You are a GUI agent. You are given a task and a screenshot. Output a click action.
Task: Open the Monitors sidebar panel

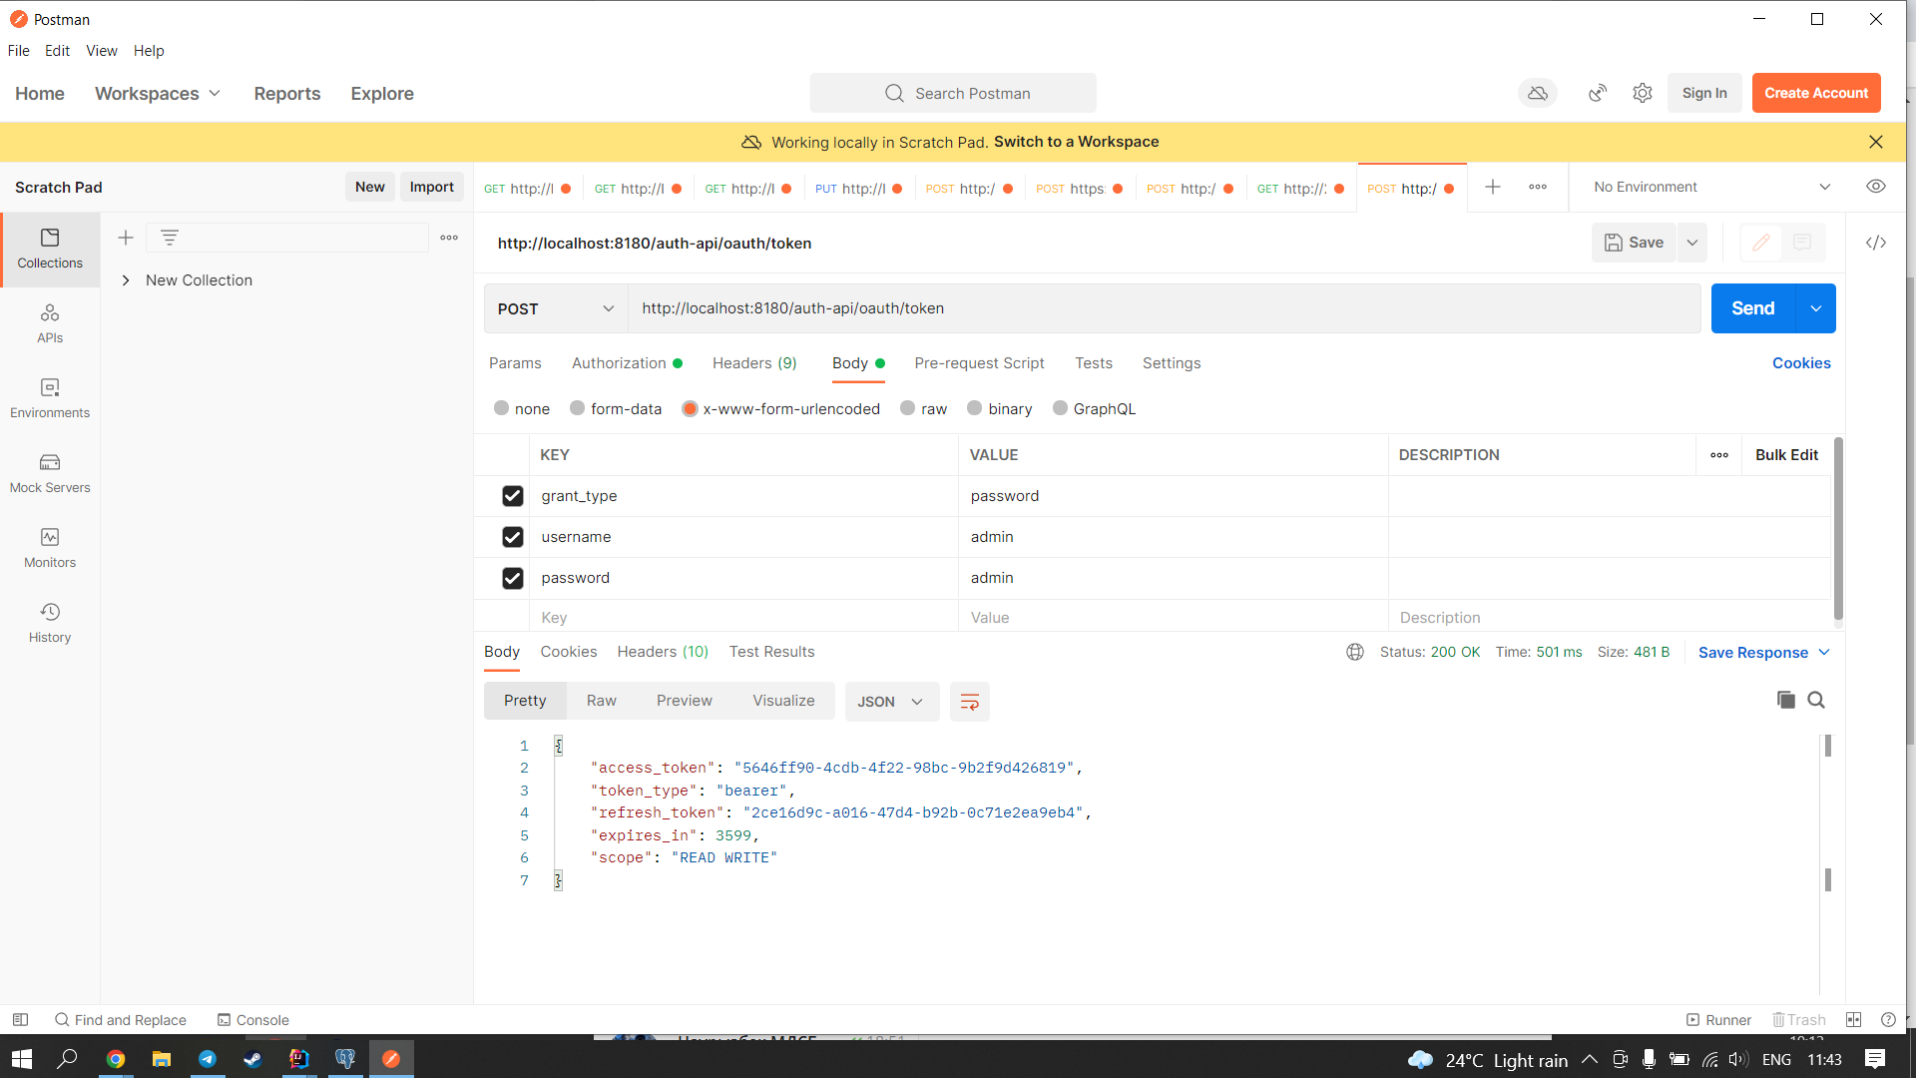pyautogui.click(x=50, y=547)
